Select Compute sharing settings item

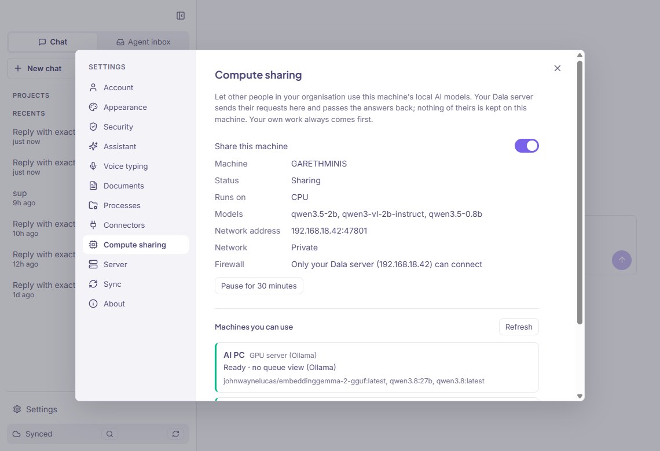(135, 245)
